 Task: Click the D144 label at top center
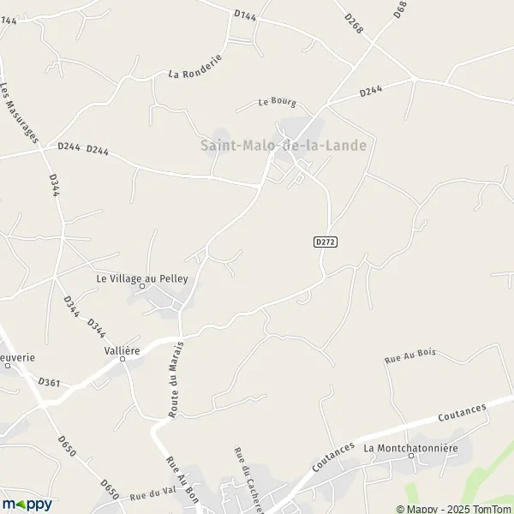[x=245, y=15]
